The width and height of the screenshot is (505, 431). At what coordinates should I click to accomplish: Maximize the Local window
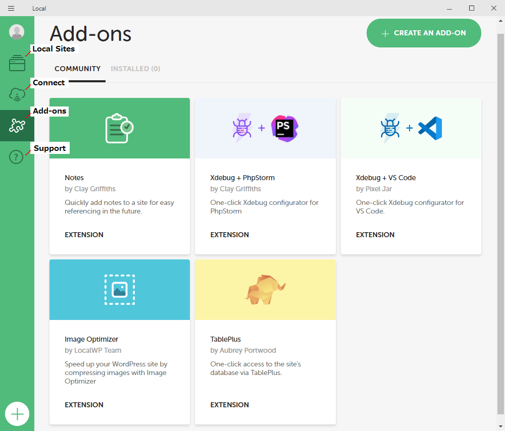tap(472, 9)
